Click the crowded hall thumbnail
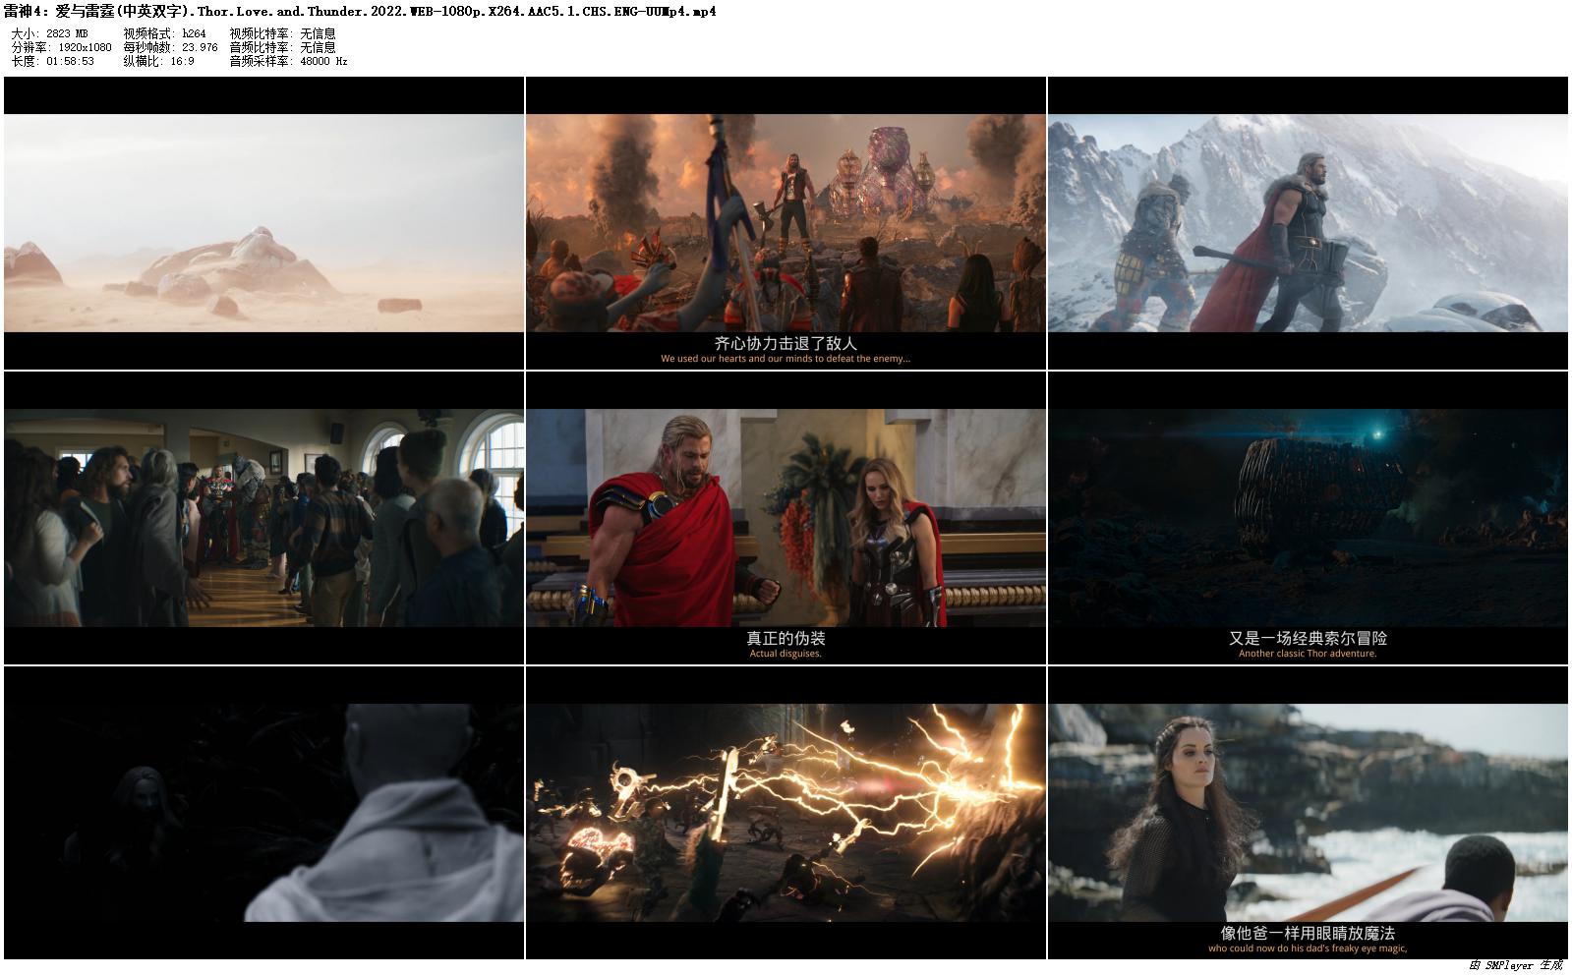Viewport: 1572px width, 977px height. (x=263, y=518)
